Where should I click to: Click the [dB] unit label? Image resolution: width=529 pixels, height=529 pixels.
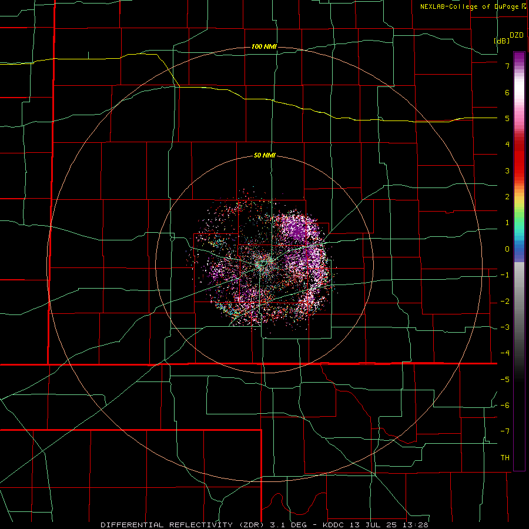[502, 41]
